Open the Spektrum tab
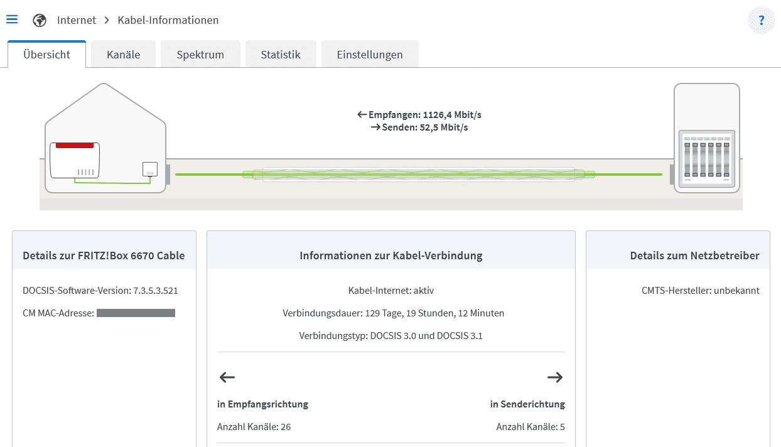 click(x=200, y=55)
